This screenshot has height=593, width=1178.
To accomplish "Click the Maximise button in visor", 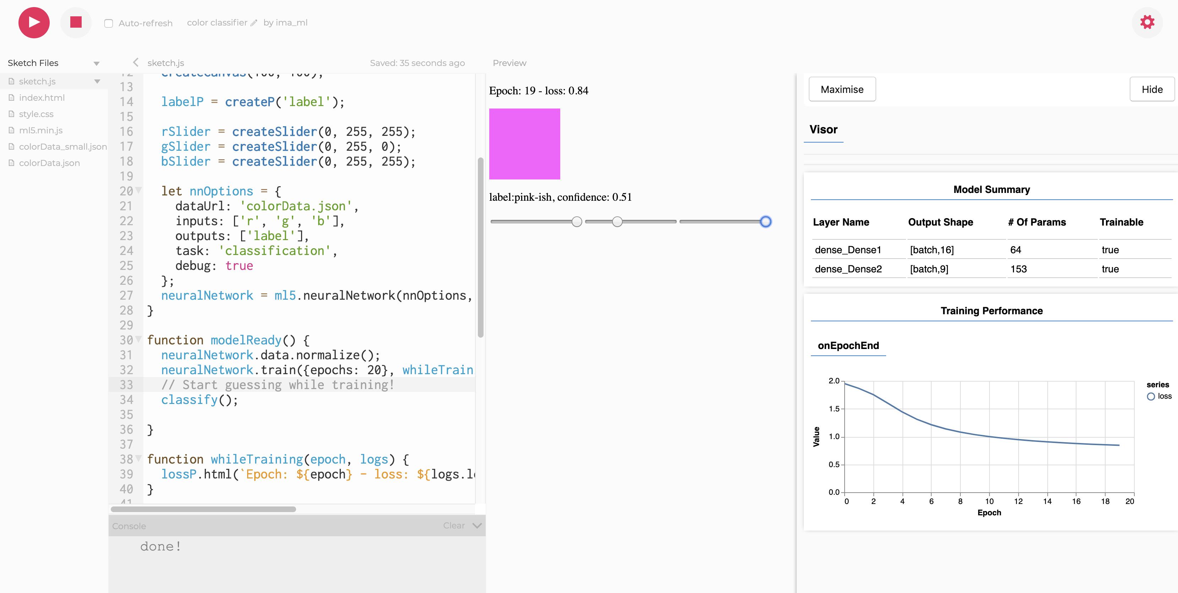I will (842, 89).
